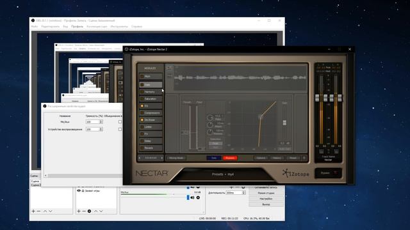Move source down arrow icon

(x=101, y=211)
